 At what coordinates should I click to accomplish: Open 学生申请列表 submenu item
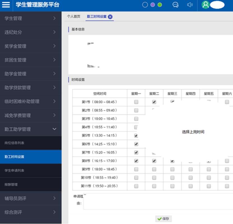(31, 171)
